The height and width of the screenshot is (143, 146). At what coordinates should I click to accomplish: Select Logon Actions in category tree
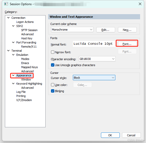(25, 22)
